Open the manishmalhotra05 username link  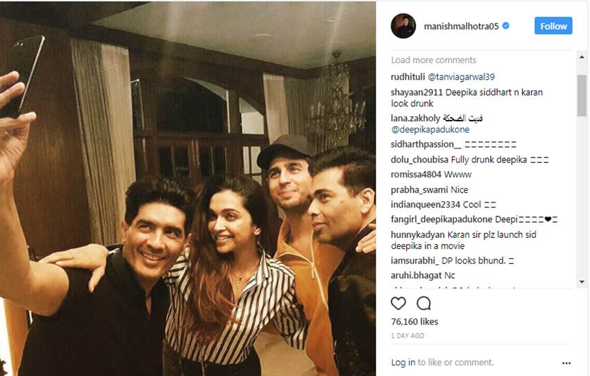point(461,26)
